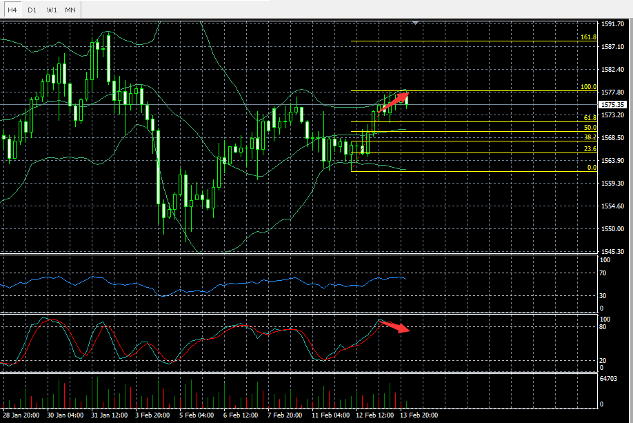Click the 31 Jan 12:00 time label
This screenshot has height=423, width=633.
(x=110, y=415)
